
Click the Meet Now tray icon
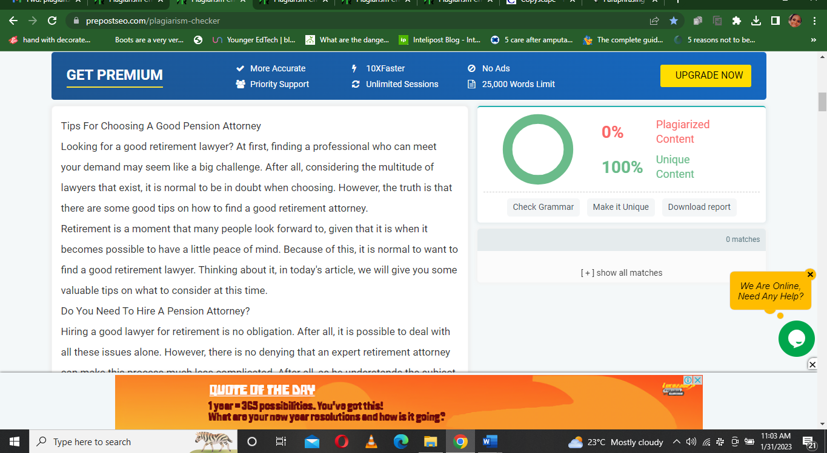click(735, 442)
